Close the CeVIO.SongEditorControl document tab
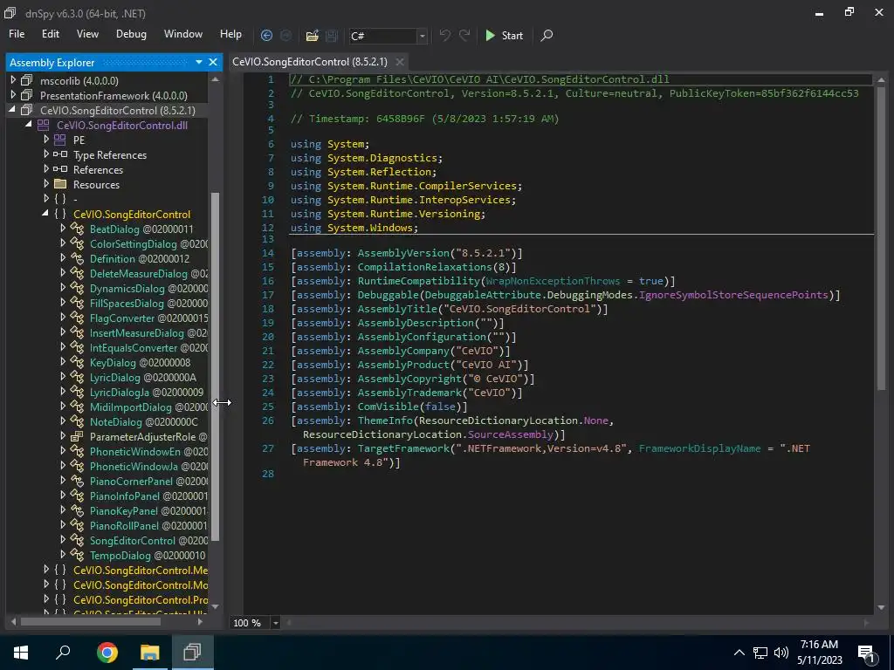Image resolution: width=894 pixels, height=670 pixels. pos(400,62)
